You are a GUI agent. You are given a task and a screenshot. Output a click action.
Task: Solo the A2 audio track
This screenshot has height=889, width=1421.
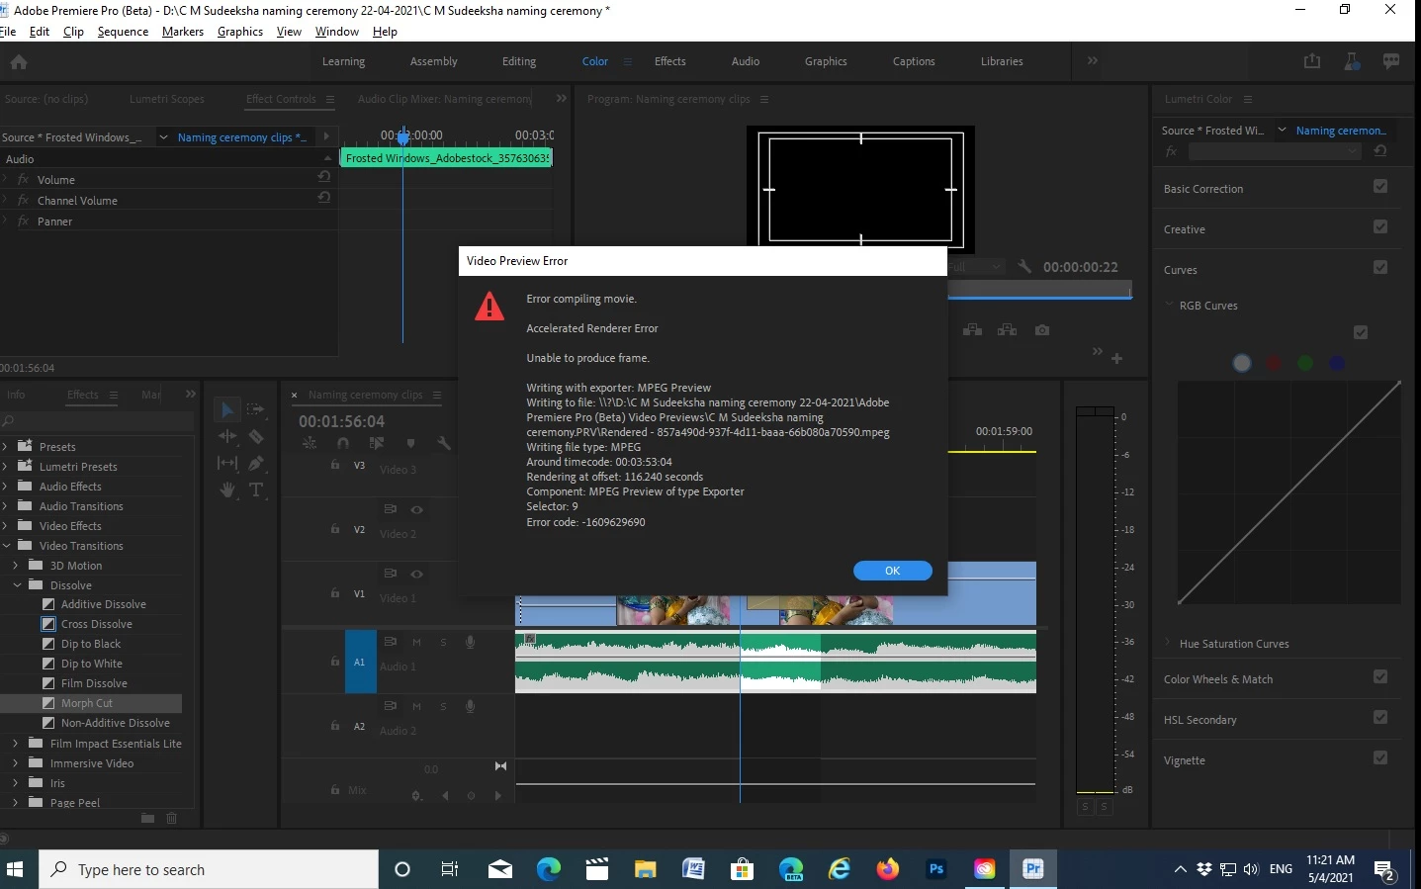click(x=443, y=707)
